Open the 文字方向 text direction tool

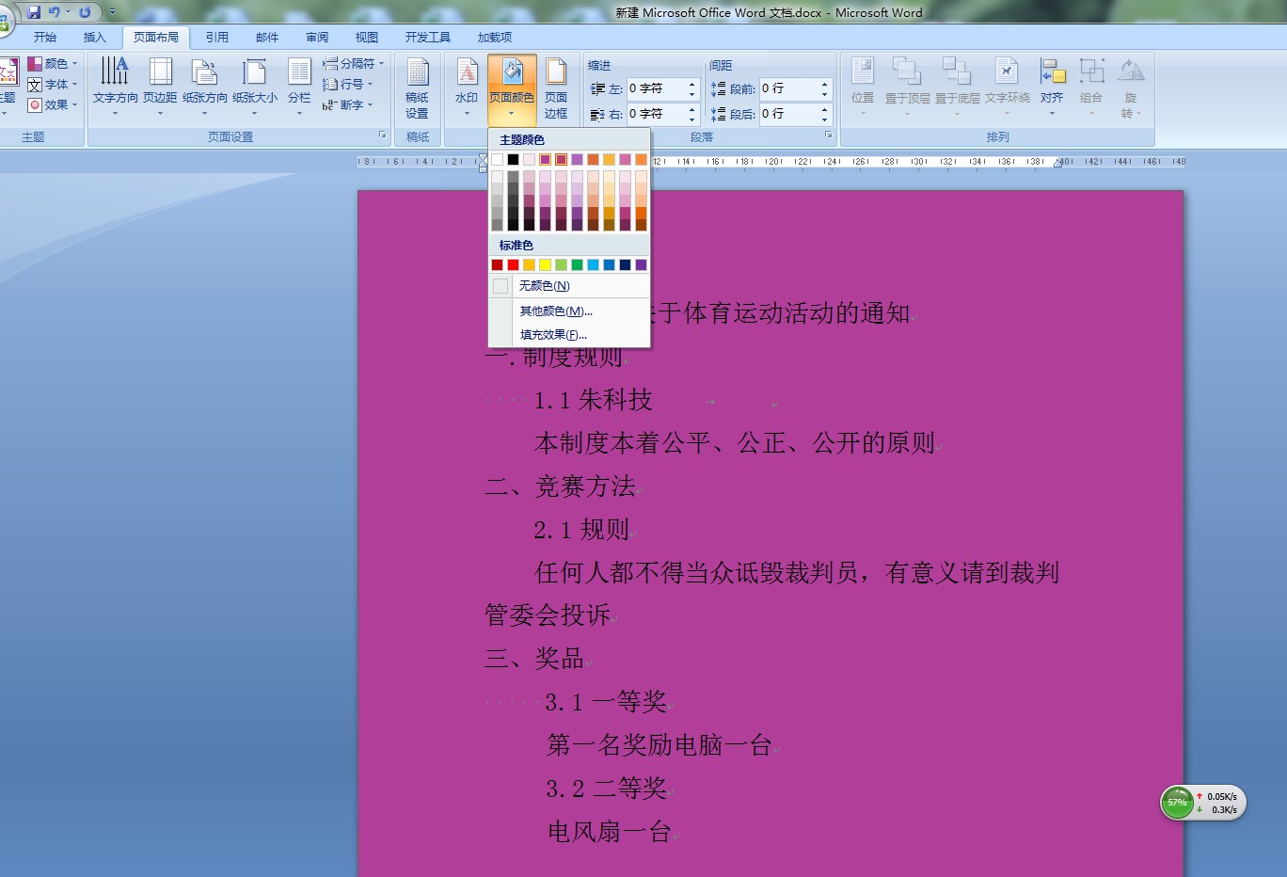click(x=115, y=87)
